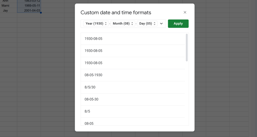The width and height of the screenshot is (257, 137).
Task: Click the format list vertical scrollbar
Action: pyautogui.click(x=187, y=47)
